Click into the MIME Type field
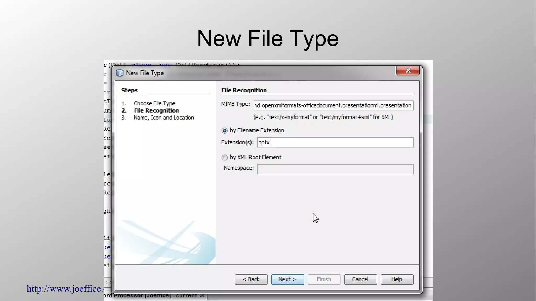 (x=333, y=105)
